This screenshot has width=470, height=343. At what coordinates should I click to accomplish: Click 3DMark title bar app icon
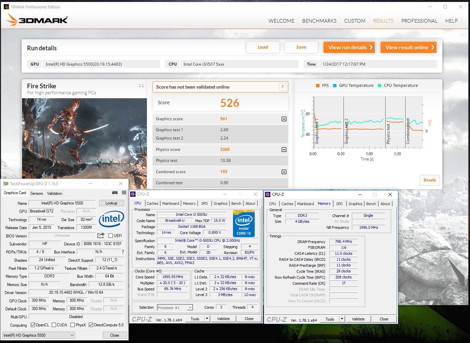point(6,7)
